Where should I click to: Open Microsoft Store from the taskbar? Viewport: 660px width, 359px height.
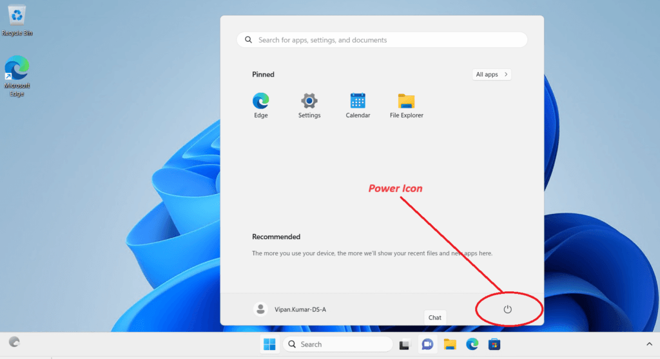point(494,344)
